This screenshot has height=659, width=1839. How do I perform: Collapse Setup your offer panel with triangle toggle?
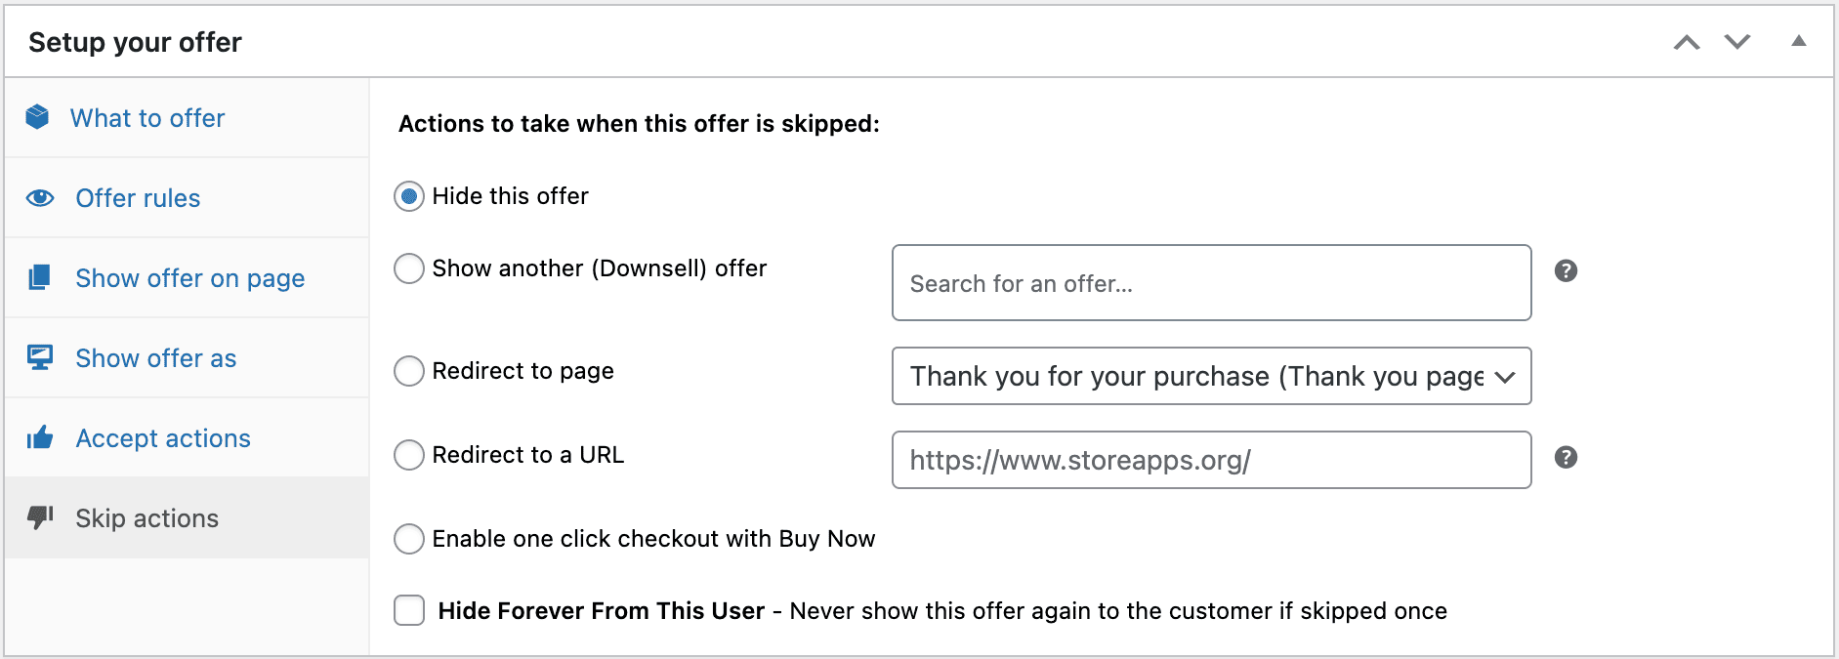1798,41
